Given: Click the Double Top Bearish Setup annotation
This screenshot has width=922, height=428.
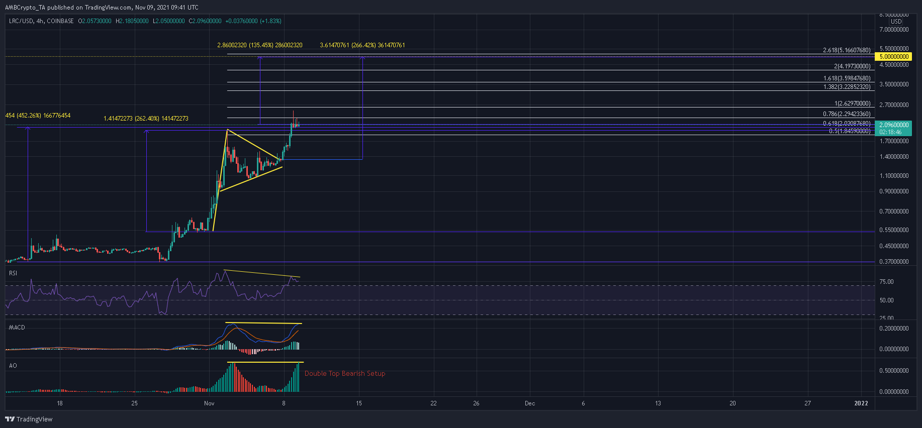Looking at the screenshot, I should tap(345, 373).
